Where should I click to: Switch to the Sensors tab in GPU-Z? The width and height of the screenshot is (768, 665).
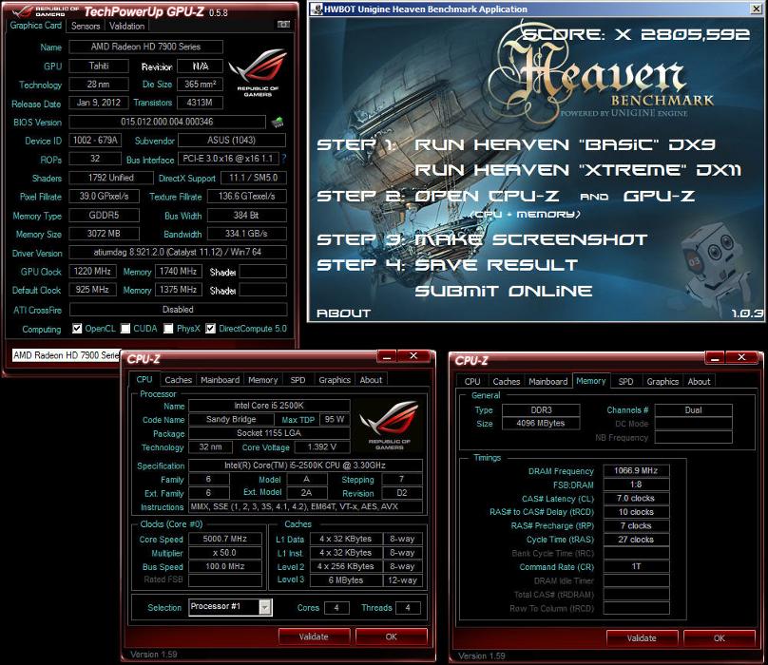[x=86, y=26]
